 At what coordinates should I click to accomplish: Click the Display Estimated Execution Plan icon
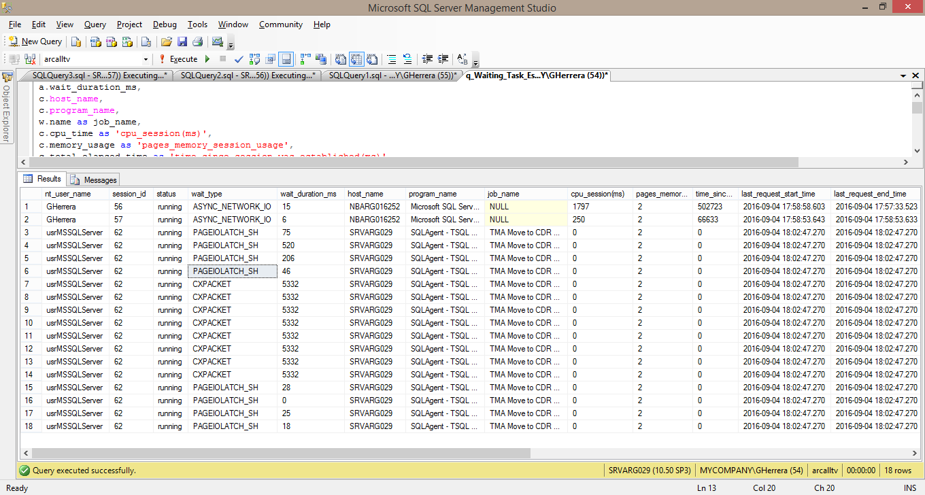[x=254, y=59]
